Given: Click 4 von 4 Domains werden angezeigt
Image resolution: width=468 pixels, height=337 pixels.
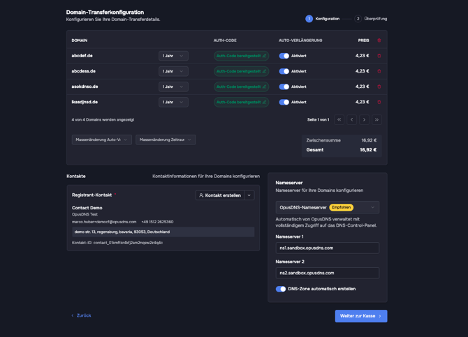Looking at the screenshot, I should (x=103, y=119).
